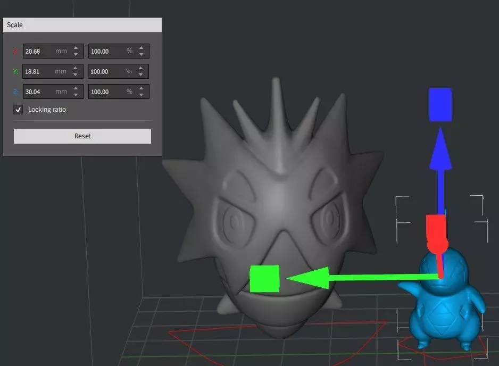The width and height of the screenshot is (499, 366).
Task: Decrease X size with down arrow
Action: [x=76, y=55]
